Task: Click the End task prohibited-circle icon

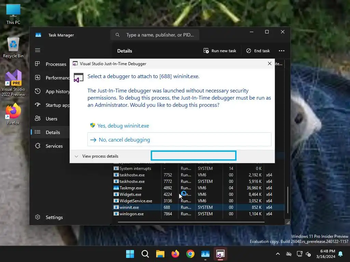Action: pos(249,51)
